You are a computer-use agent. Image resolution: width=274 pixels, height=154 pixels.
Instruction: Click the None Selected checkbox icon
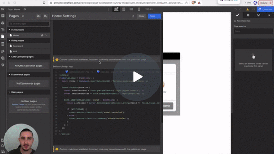point(235,21)
